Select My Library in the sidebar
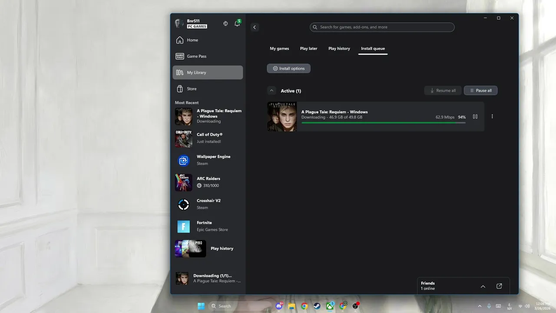The image size is (556, 313). point(208,73)
